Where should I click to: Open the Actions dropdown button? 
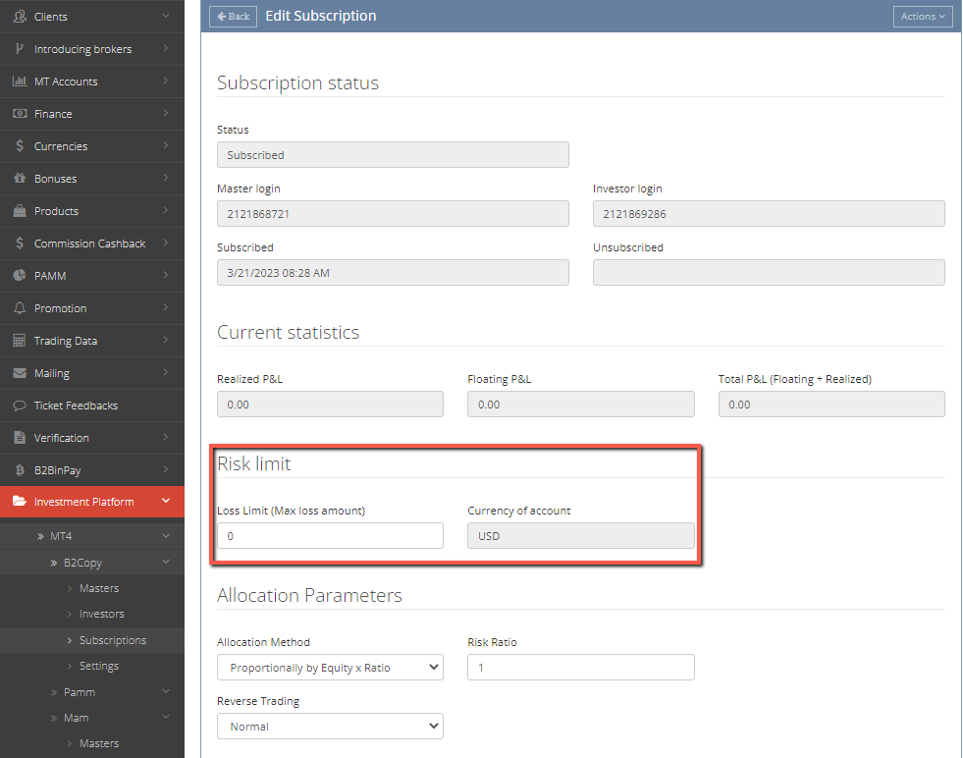(923, 17)
